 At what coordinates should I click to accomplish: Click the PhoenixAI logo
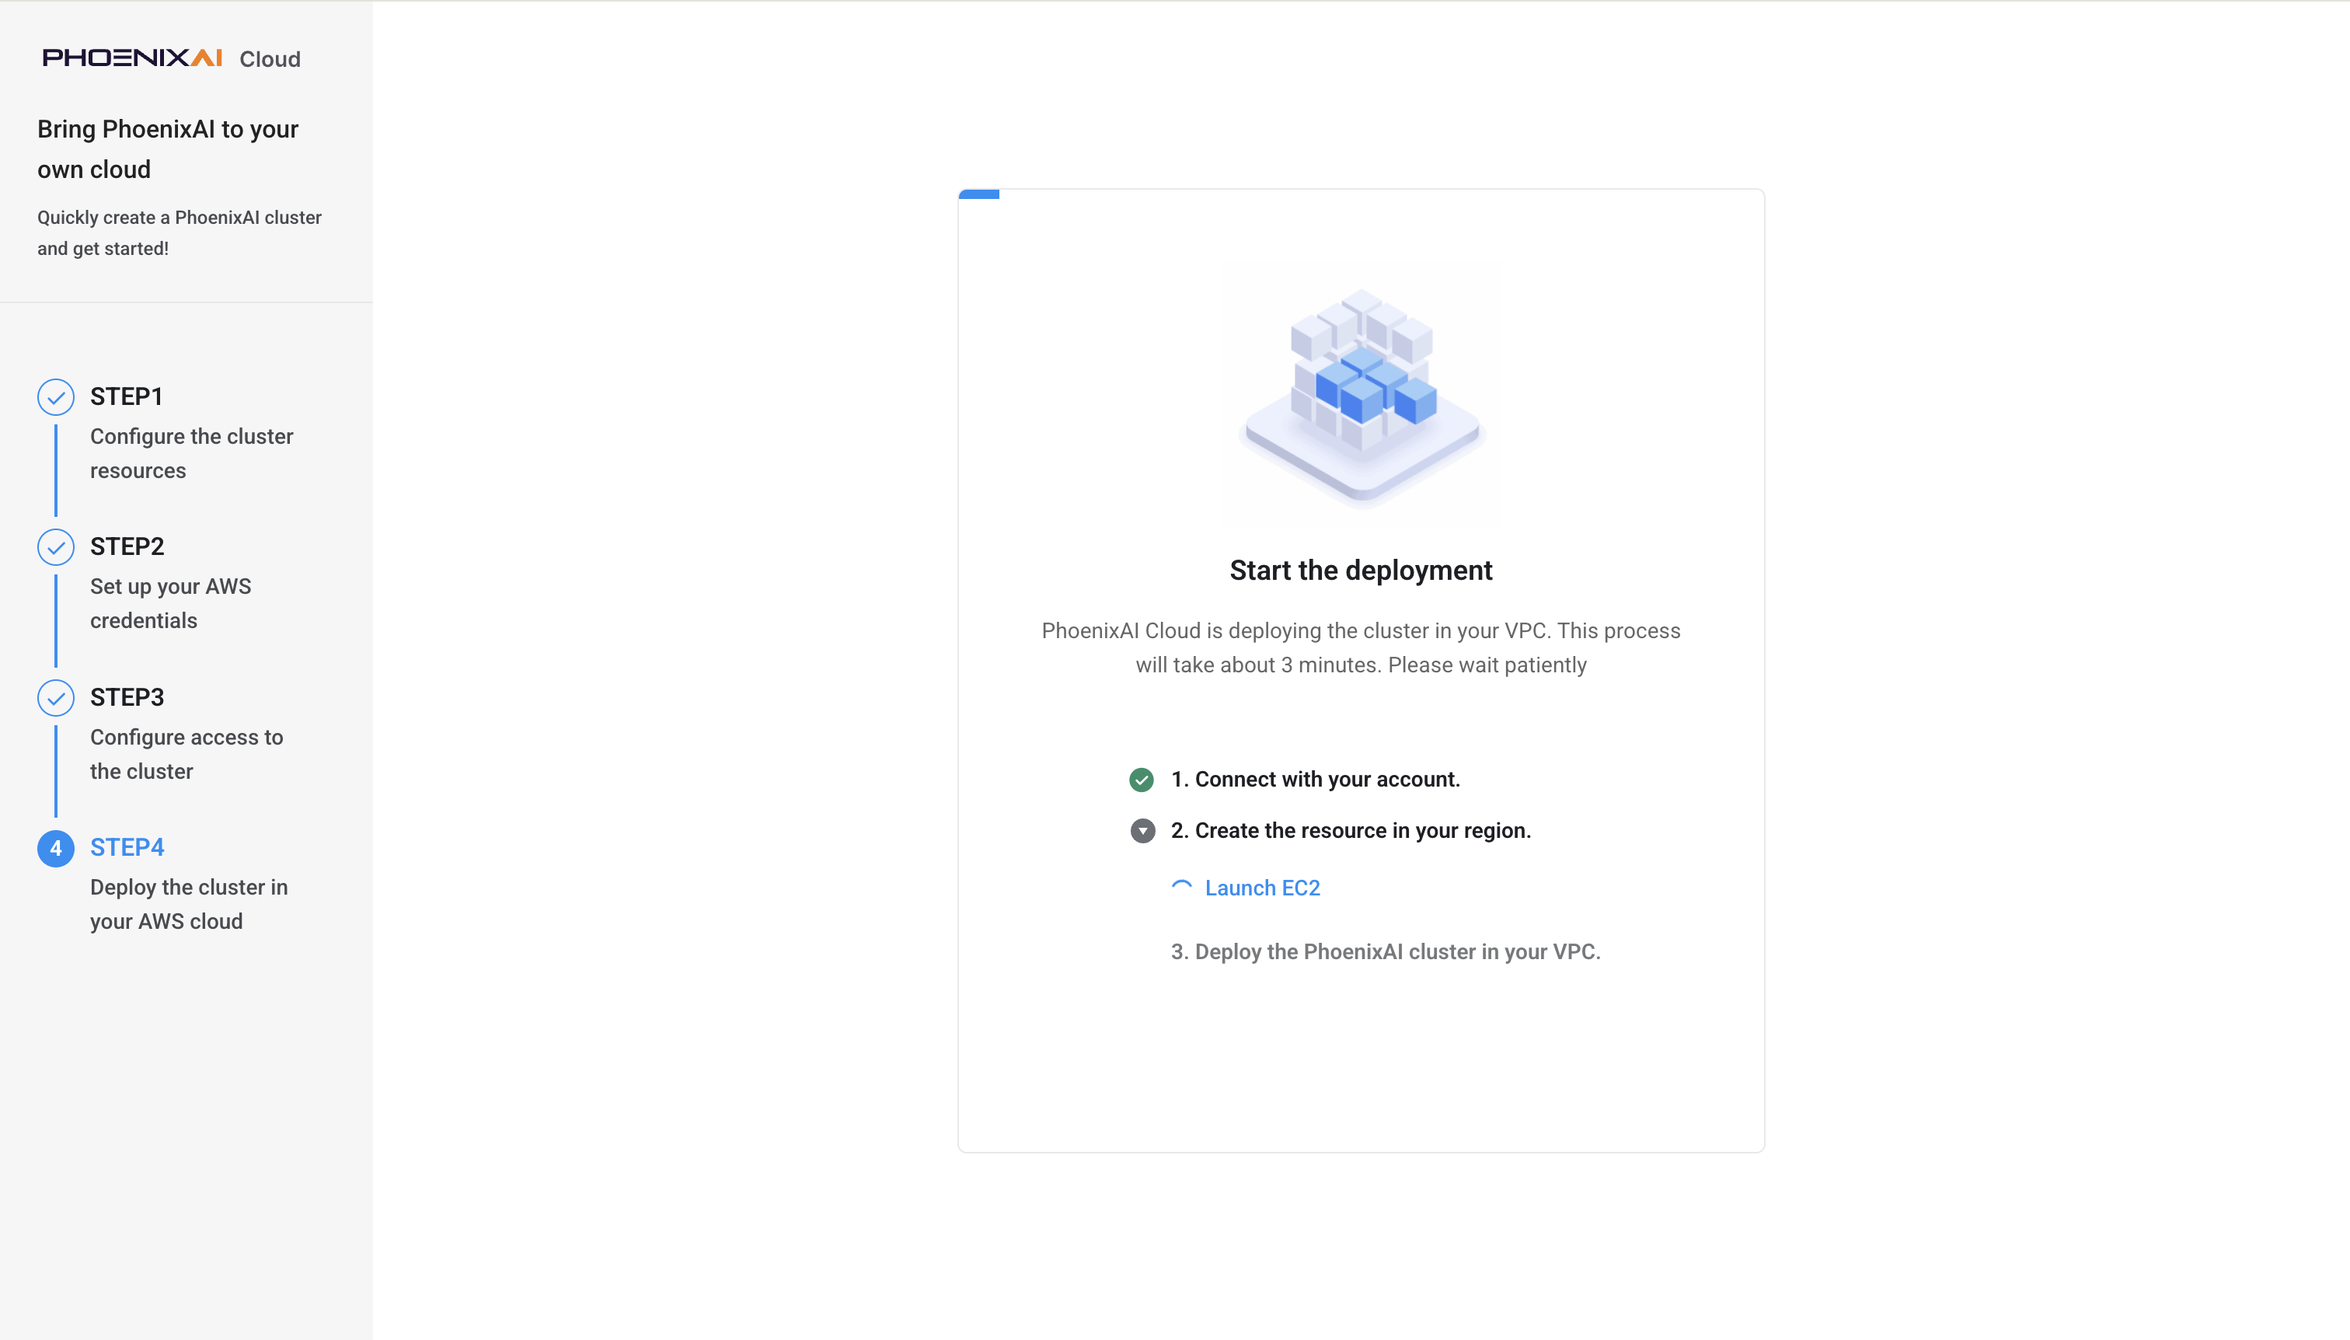pyautogui.click(x=131, y=58)
